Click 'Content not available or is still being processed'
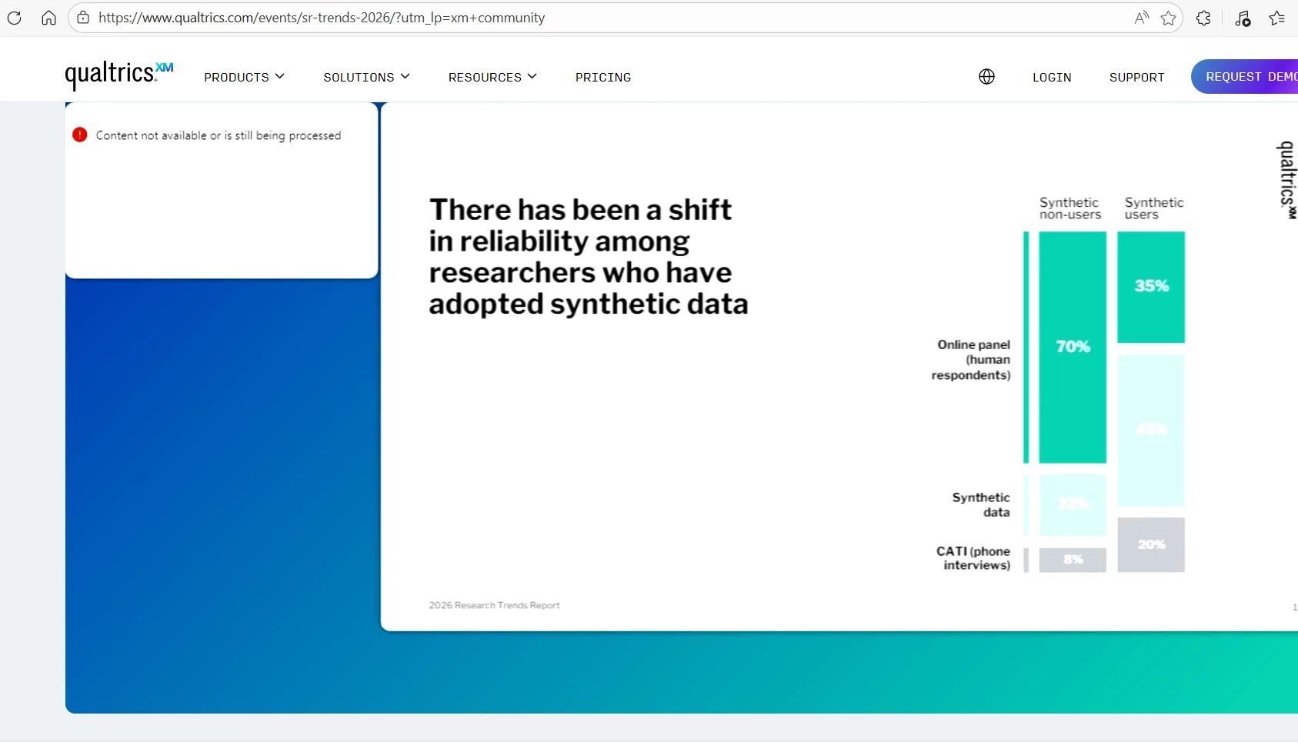Image resolution: width=1298 pixels, height=742 pixels. pyautogui.click(x=219, y=135)
